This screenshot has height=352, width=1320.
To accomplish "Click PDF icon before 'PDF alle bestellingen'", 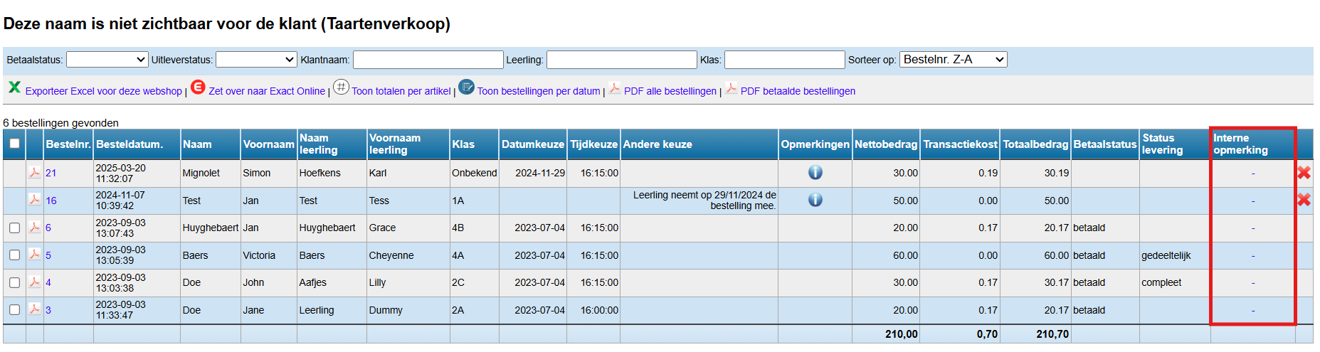I will (x=614, y=88).
